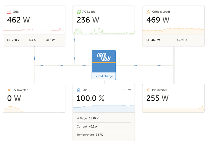Click the Critical Loads orange power graph
Screen dimensions: 209x146
[173, 30]
